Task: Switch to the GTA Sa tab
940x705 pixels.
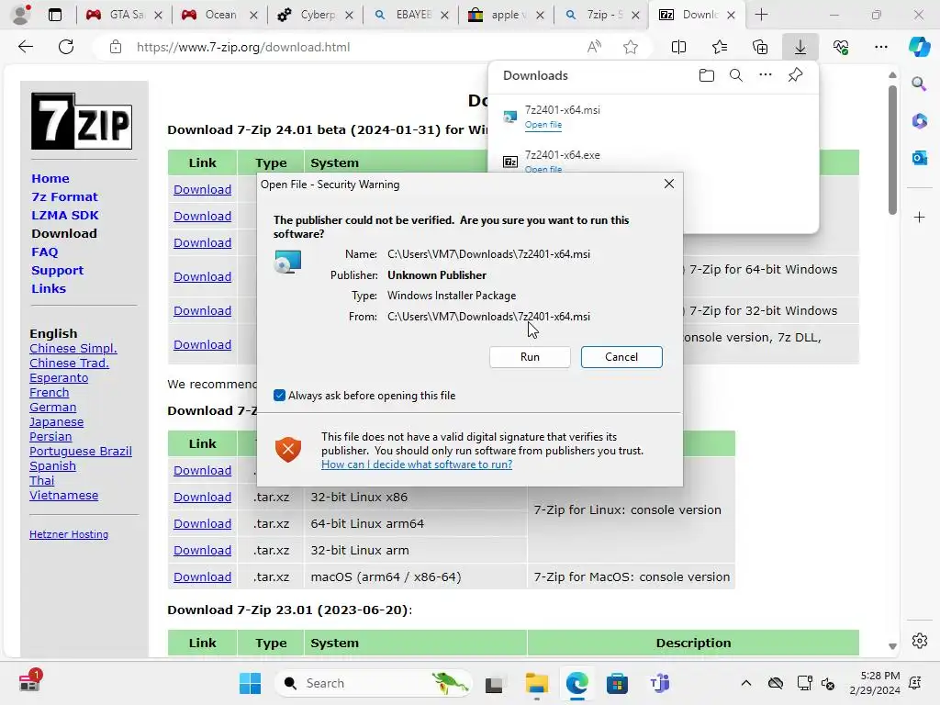Action: click(x=124, y=15)
